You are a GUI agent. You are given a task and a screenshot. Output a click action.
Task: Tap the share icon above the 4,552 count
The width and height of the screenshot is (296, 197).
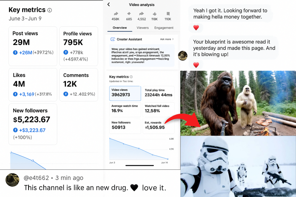point(142,14)
